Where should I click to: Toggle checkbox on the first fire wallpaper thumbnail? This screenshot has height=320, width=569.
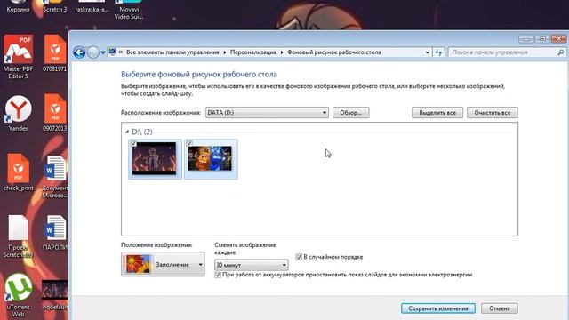(x=133, y=143)
